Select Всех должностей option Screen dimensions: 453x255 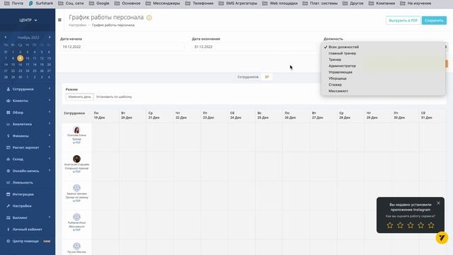tap(383, 47)
